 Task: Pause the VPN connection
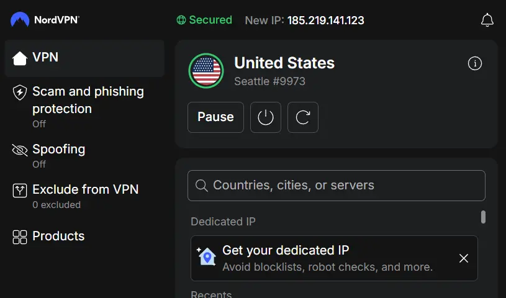pos(215,117)
